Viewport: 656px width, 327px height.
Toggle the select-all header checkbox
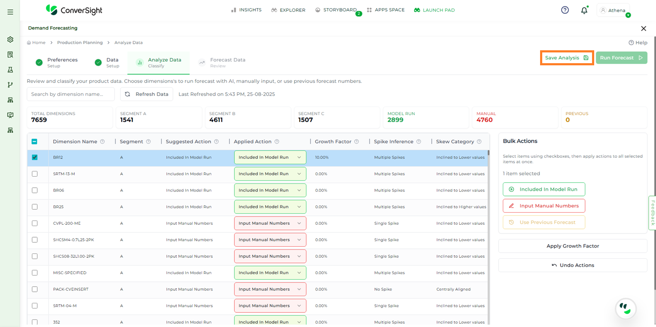35,141
